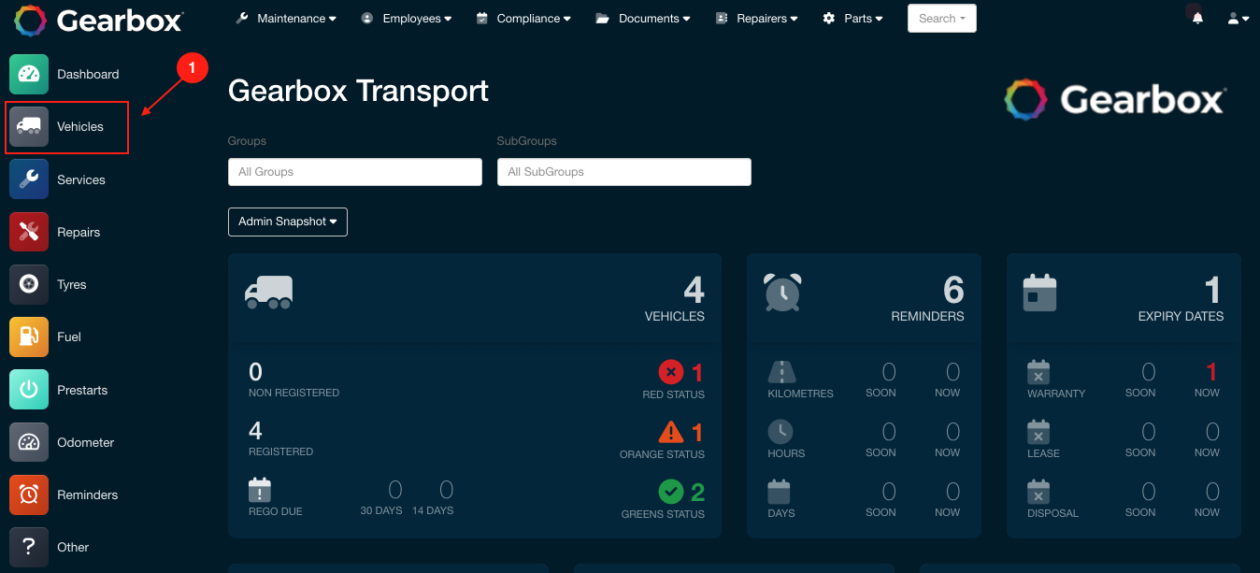Click the orange status warning triangle icon
The width and height of the screenshot is (1260, 573).
(671, 432)
